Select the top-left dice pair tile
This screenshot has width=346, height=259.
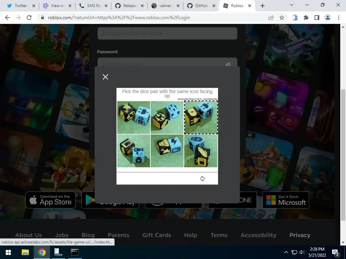click(x=133, y=117)
